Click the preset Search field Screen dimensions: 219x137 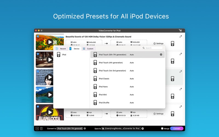pos(152,48)
